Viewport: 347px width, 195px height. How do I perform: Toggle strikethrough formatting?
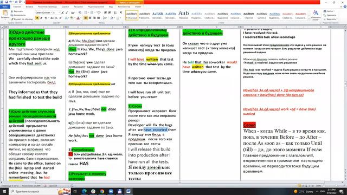coord(52,18)
